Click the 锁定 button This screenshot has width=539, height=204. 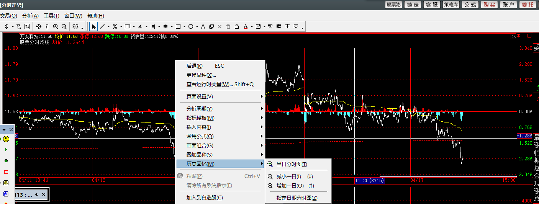tap(413, 5)
